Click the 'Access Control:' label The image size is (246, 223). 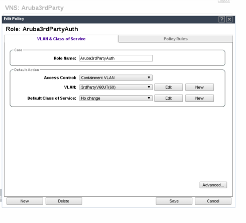60,78
